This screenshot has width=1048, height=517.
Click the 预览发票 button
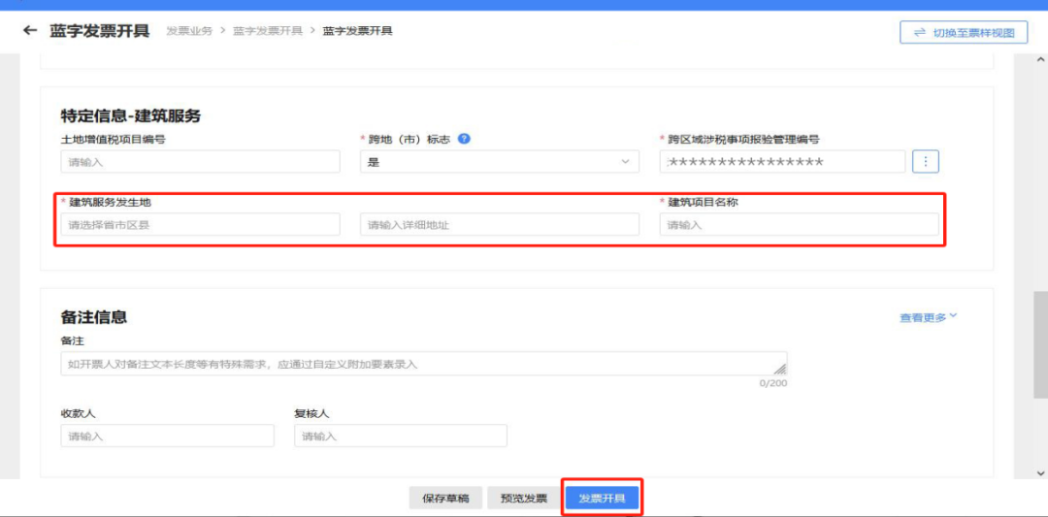tap(523, 499)
